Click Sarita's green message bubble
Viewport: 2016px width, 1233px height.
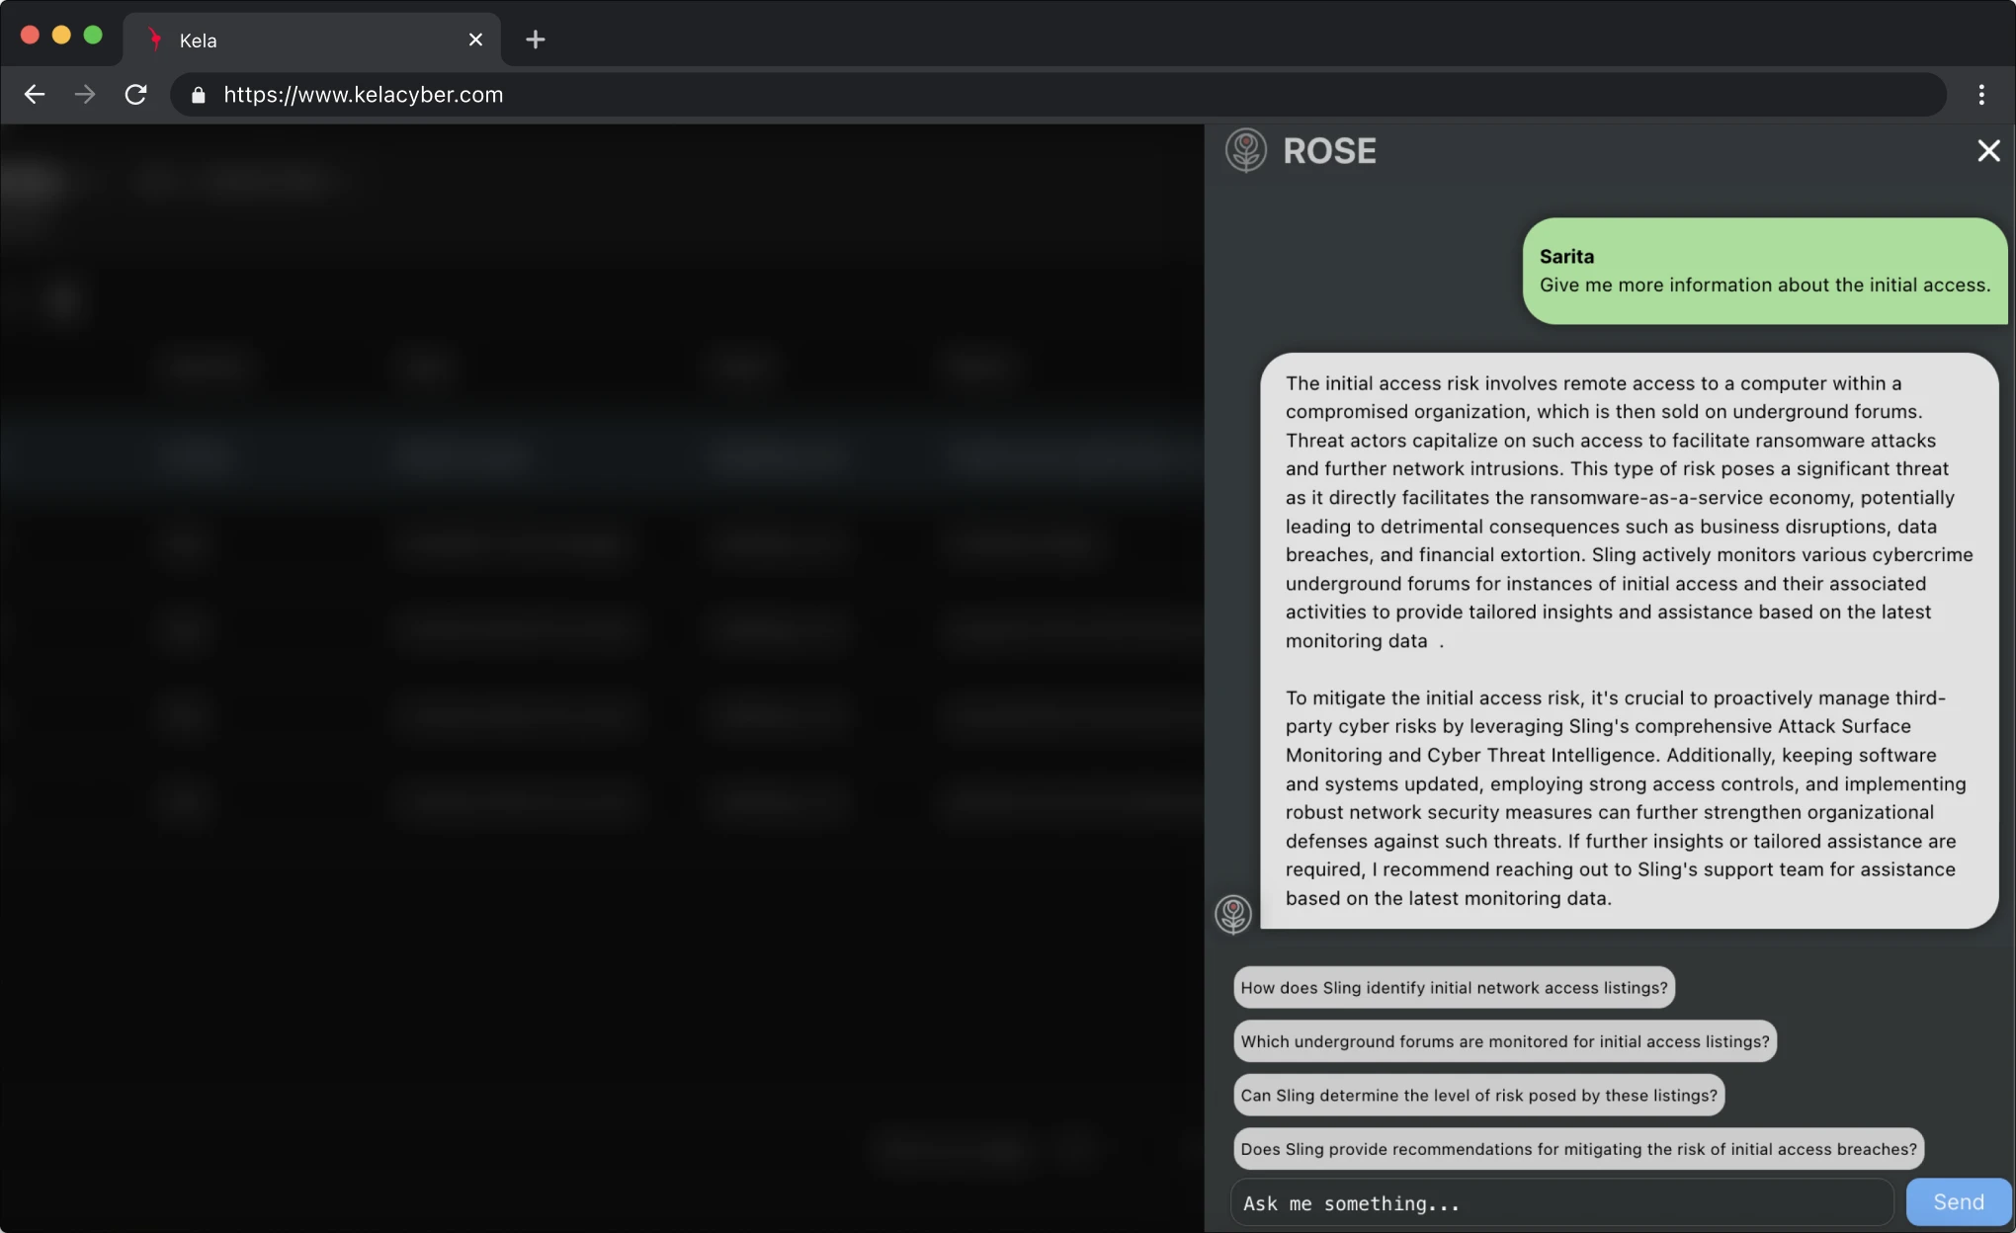point(1765,271)
